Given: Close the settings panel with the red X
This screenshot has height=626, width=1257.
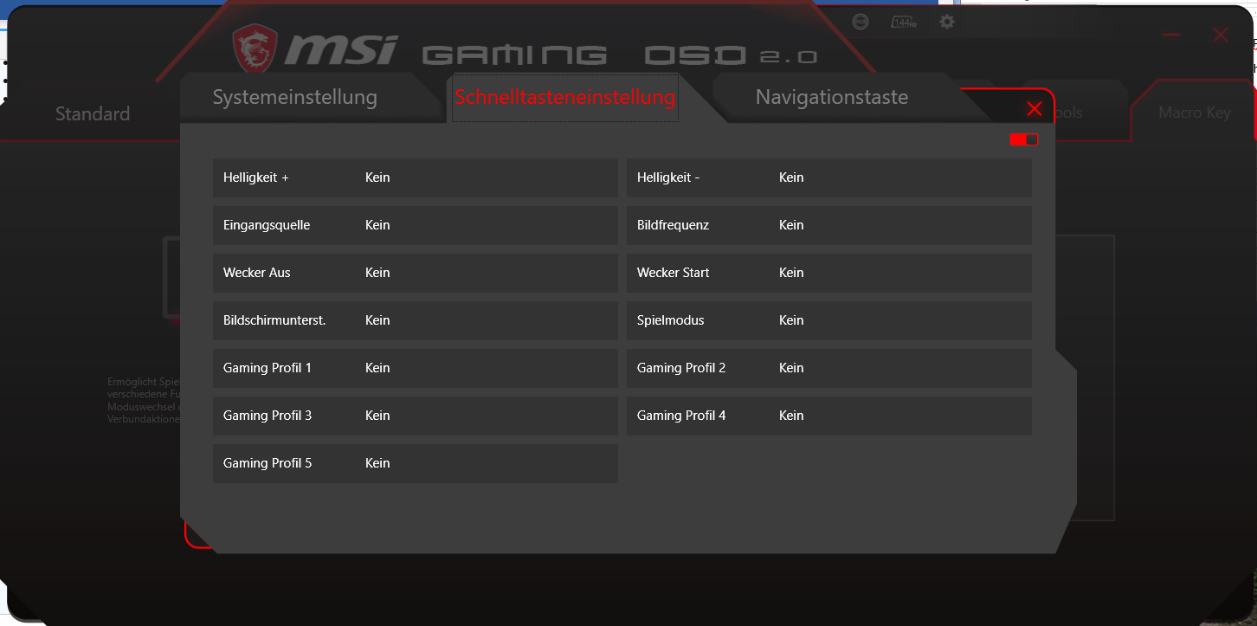Looking at the screenshot, I should (x=1034, y=108).
